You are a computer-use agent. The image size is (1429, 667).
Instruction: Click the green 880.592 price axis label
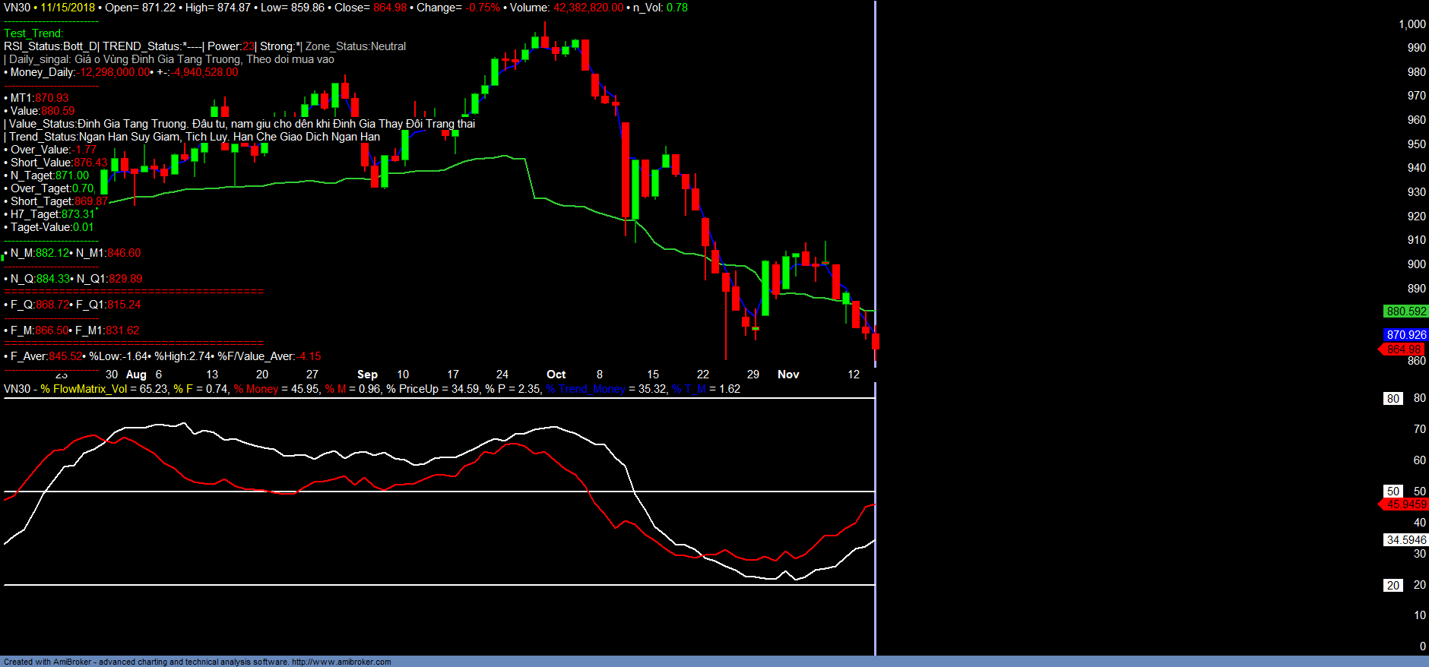[1405, 311]
